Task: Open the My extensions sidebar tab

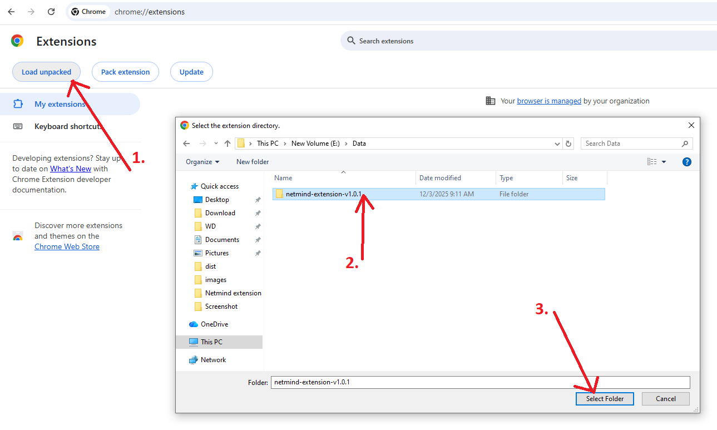Action: click(60, 104)
